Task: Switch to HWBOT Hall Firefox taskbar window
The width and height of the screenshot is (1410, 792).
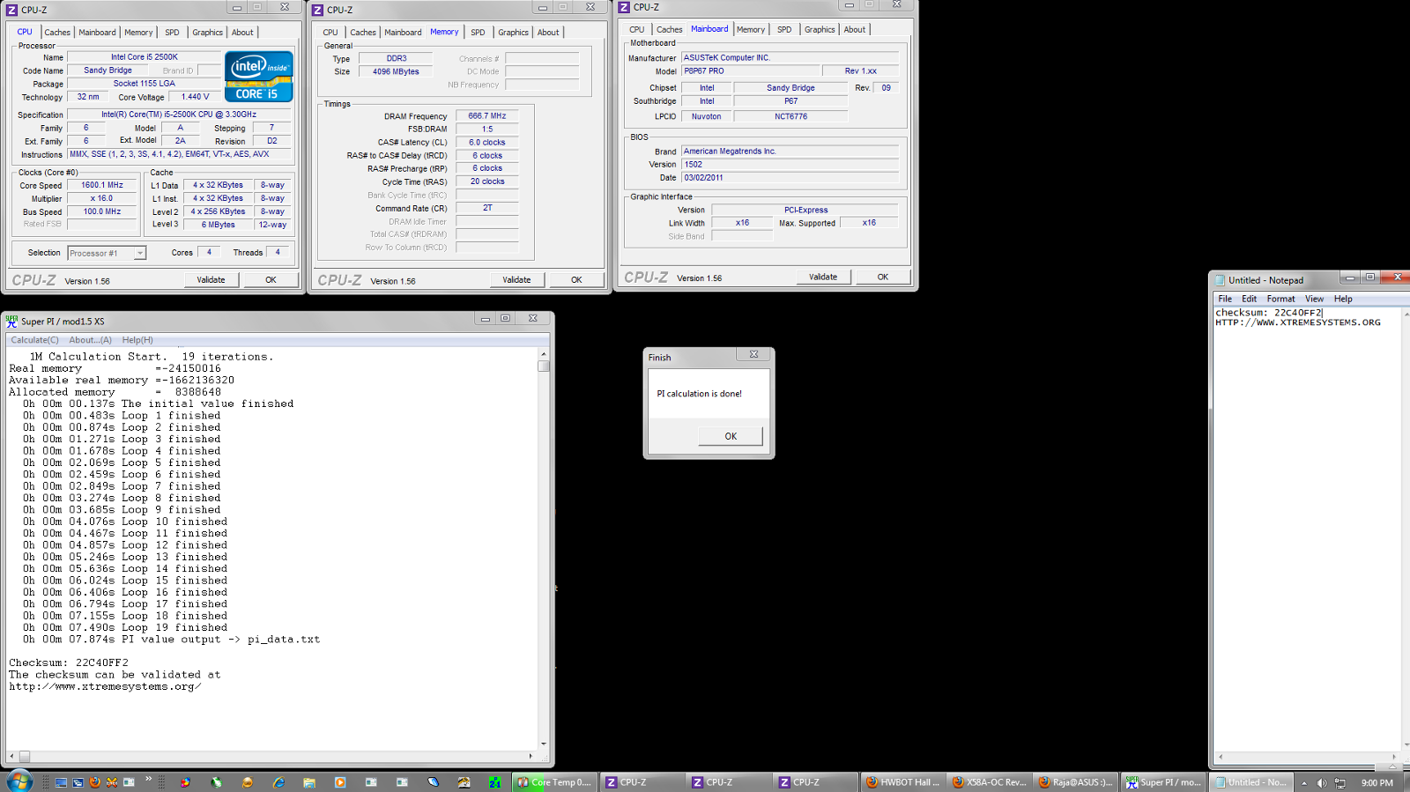Action: (x=902, y=782)
